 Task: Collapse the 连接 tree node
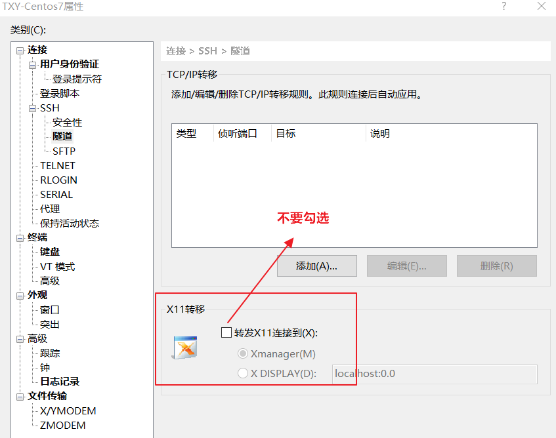(x=20, y=50)
